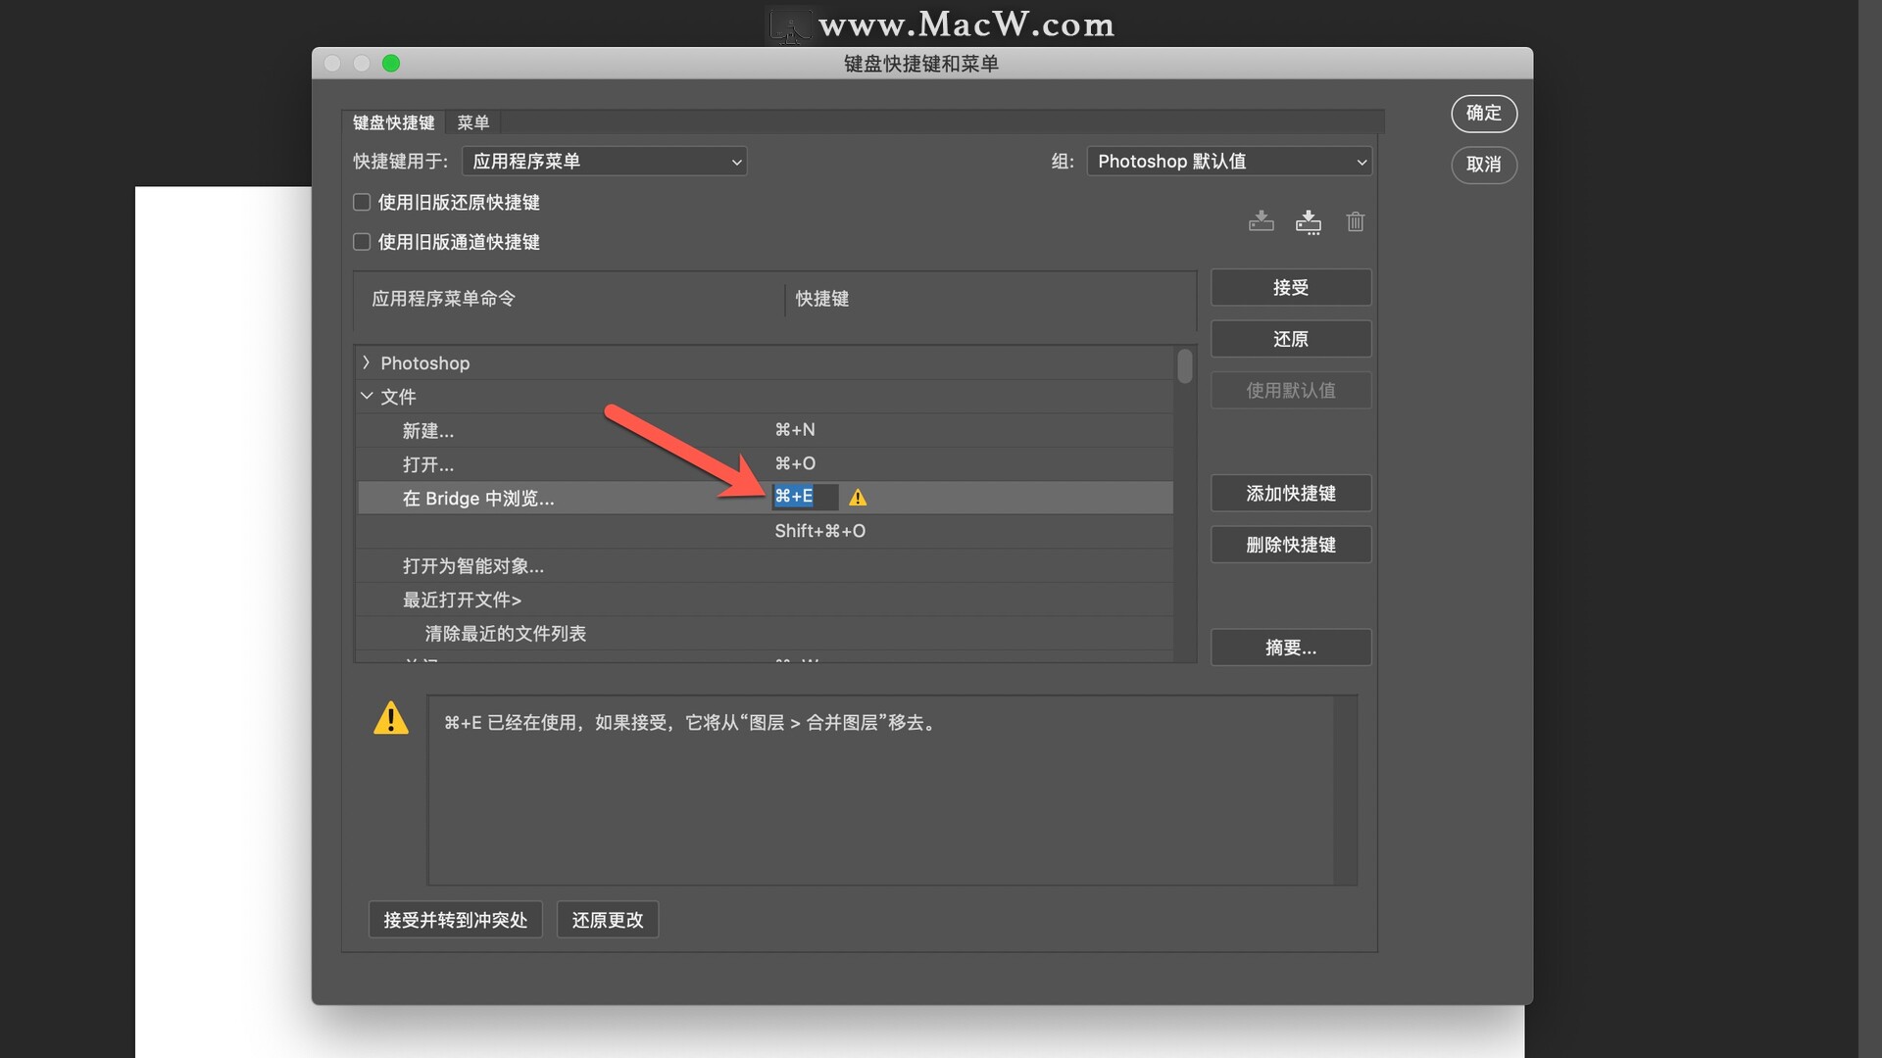Click the save shortcut set icon

(1261, 219)
